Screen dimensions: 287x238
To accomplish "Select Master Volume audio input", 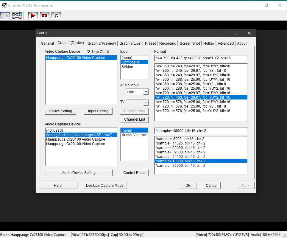I will [134, 135].
